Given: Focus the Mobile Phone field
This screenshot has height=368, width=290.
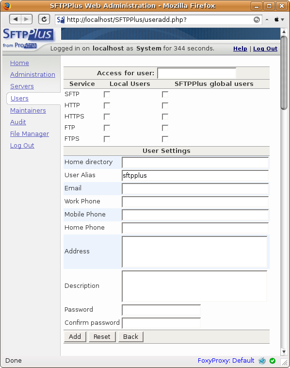Looking at the screenshot, I should click(195, 215).
